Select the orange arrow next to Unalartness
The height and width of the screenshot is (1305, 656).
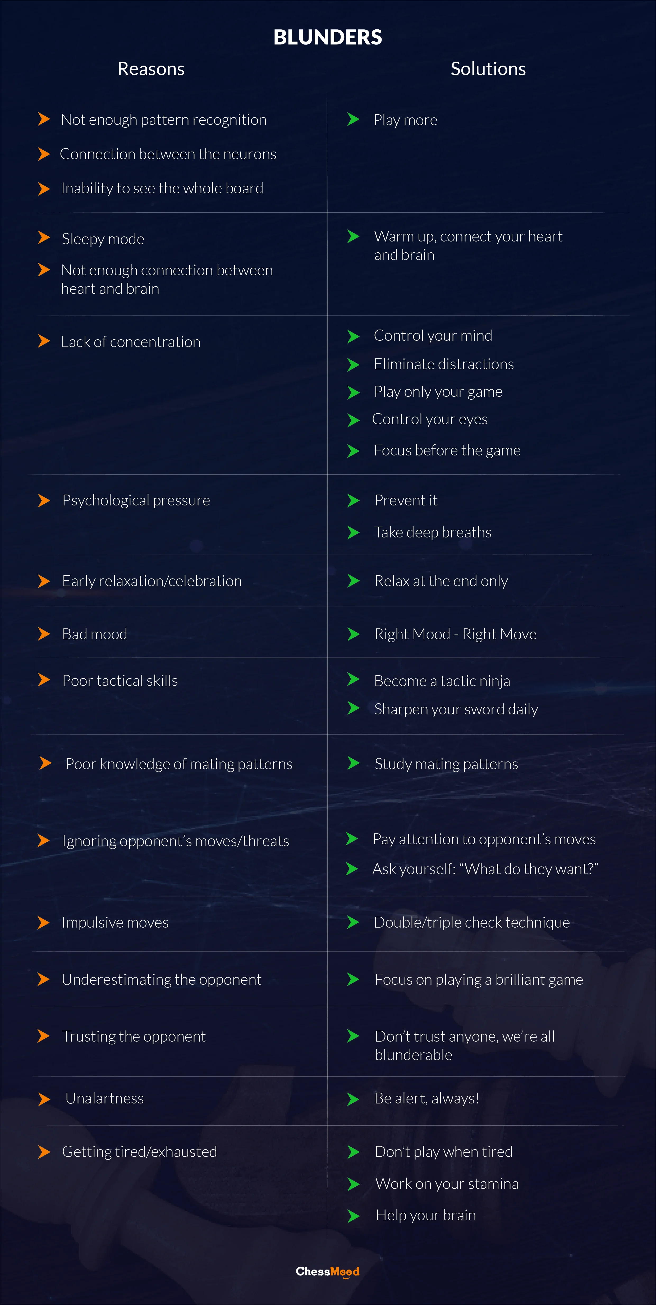44,1099
